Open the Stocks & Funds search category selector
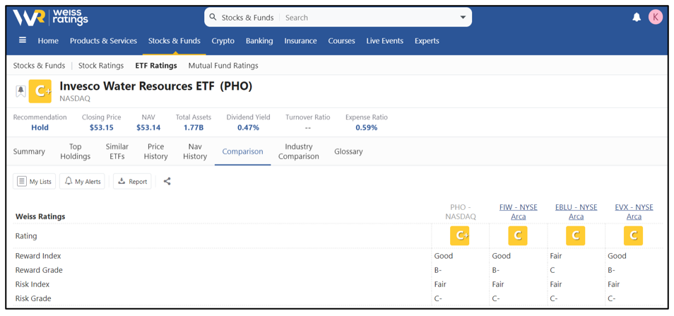674x316 pixels. pyautogui.click(x=247, y=18)
